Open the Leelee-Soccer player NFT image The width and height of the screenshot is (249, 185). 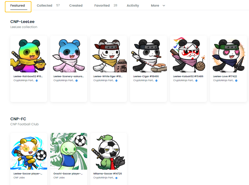point(29,151)
